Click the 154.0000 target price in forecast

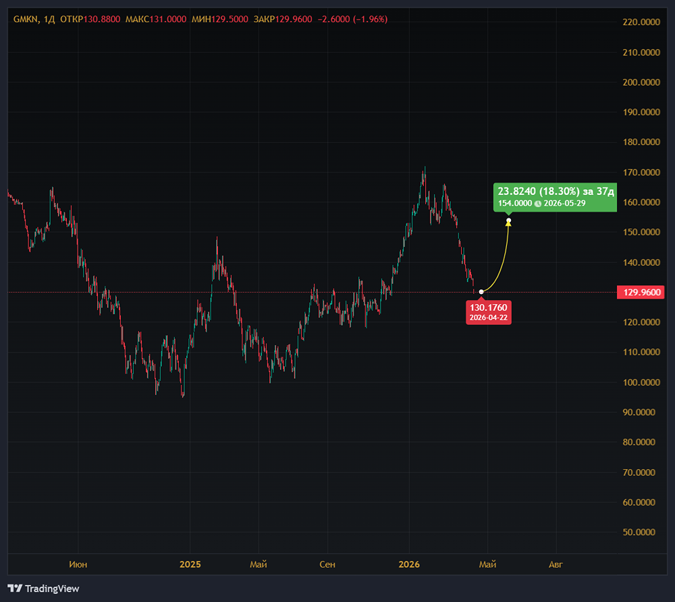(x=515, y=204)
